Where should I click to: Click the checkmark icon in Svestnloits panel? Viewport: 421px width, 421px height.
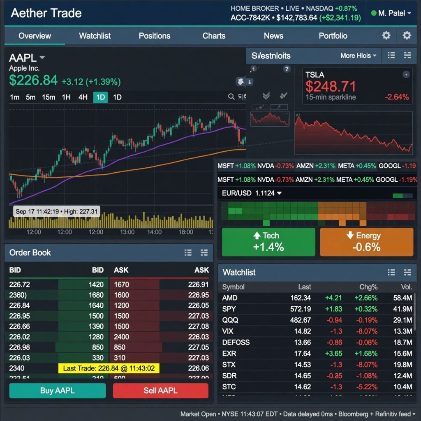tap(283, 95)
